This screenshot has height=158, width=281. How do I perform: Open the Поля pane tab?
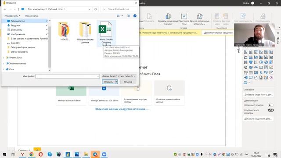click(x=278, y=40)
